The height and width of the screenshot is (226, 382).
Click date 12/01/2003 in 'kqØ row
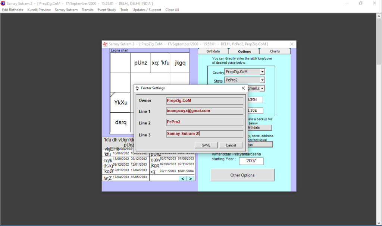121,170
